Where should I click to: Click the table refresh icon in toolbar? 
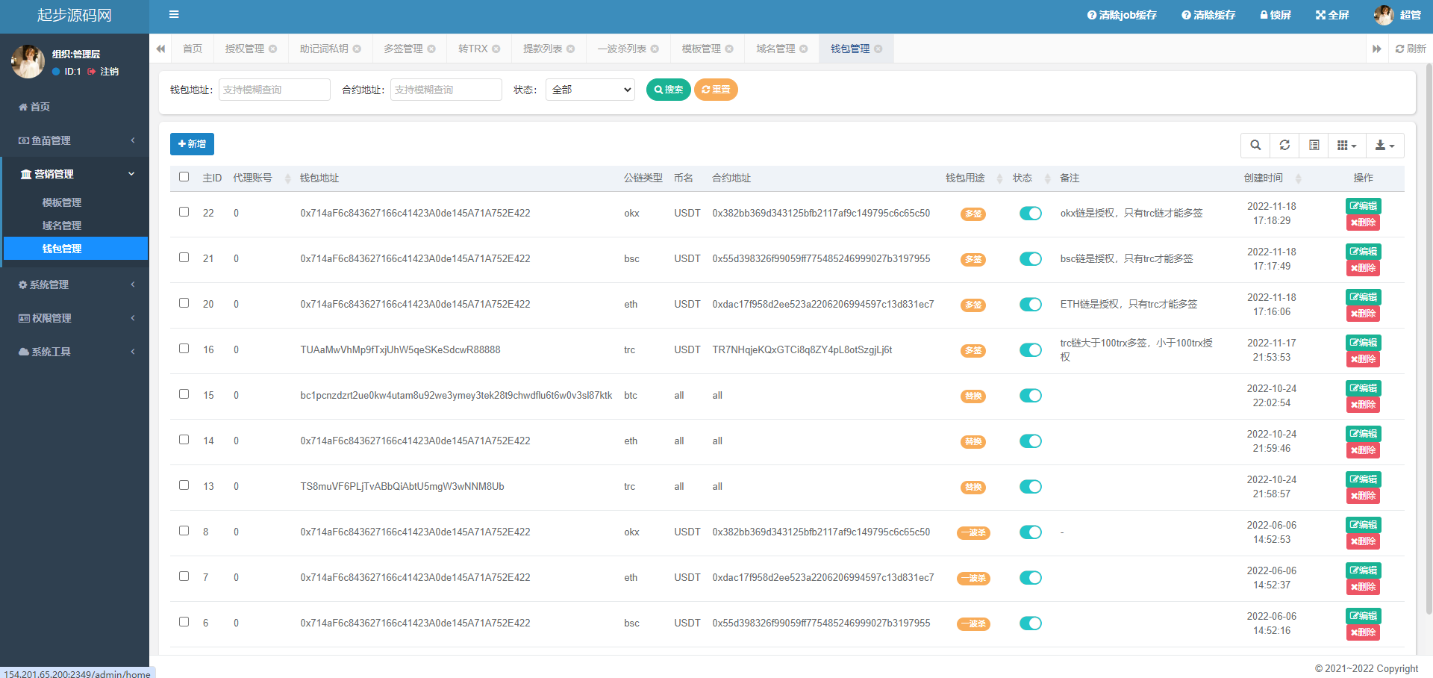[x=1284, y=146]
